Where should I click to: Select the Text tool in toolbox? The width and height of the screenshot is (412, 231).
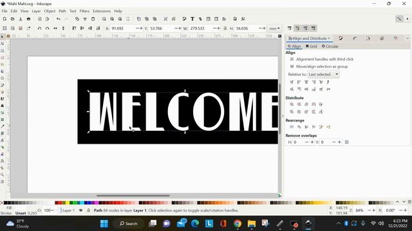[x=3, y=106]
